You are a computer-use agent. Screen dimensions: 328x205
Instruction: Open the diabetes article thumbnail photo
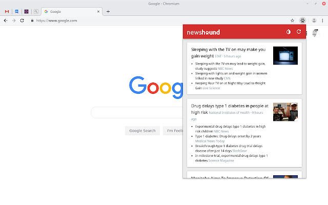[285, 112]
